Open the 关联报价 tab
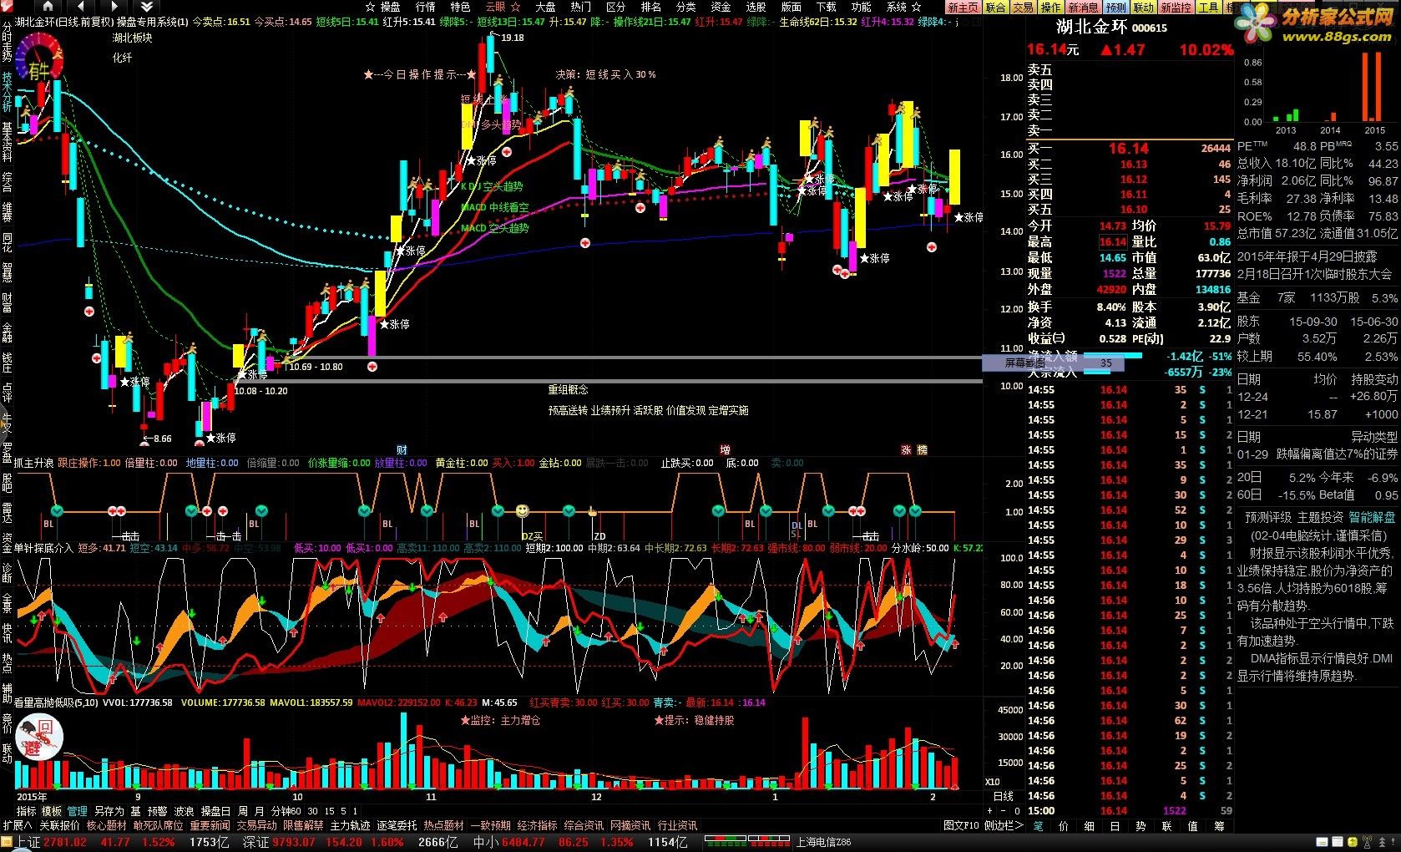The width and height of the screenshot is (1401, 852). (x=59, y=825)
